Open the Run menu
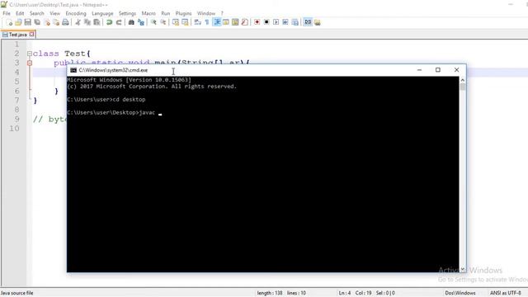The height and width of the screenshot is (297, 528). coord(166,13)
